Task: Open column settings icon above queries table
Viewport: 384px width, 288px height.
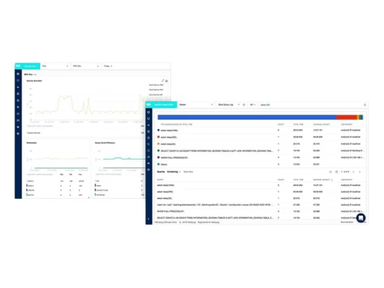Action: click(336, 172)
